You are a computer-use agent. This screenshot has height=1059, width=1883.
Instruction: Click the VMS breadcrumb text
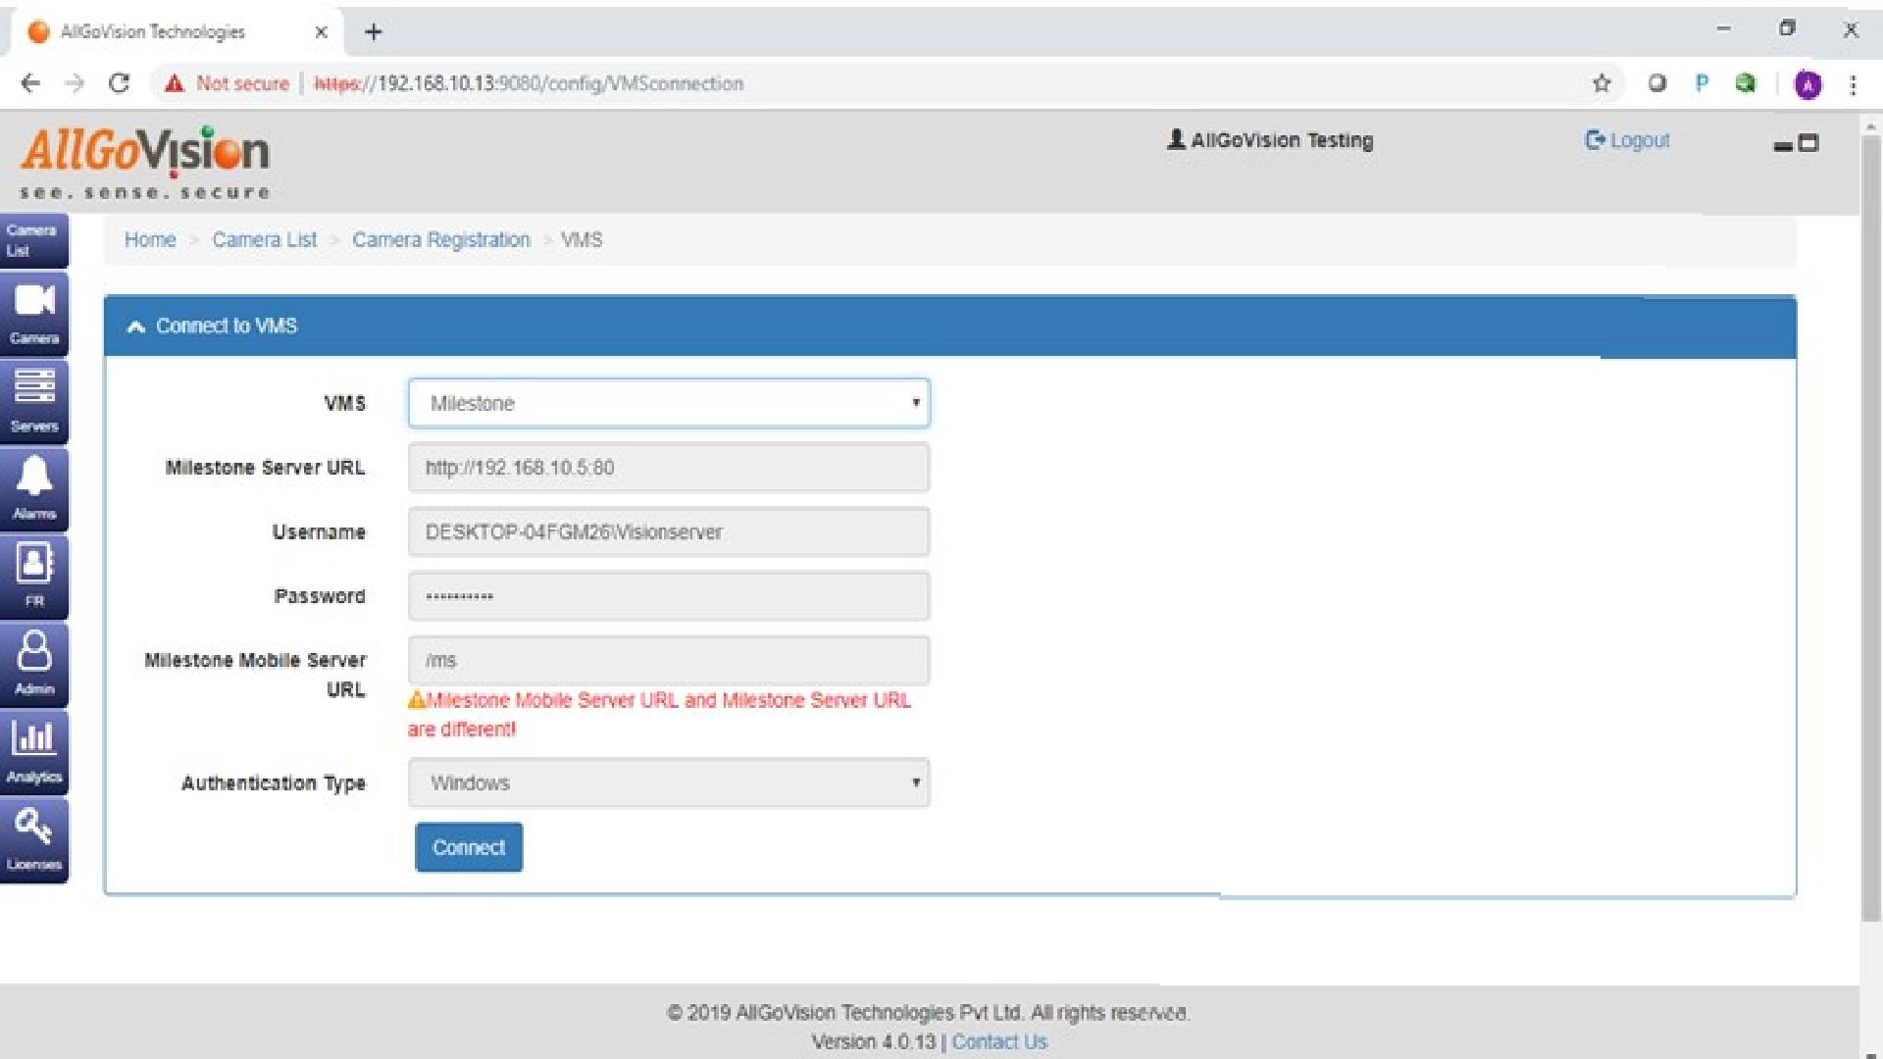tap(582, 240)
